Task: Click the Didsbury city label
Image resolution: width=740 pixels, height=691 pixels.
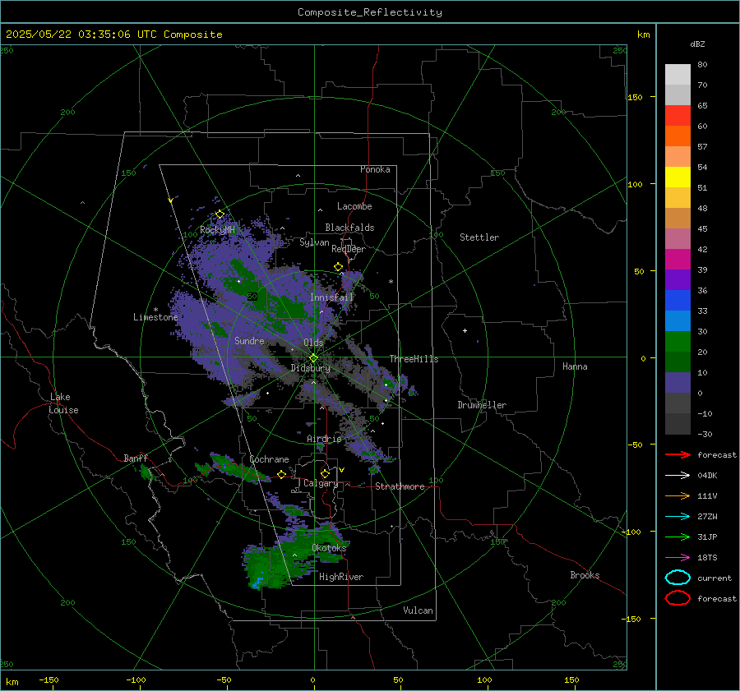Action: (310, 368)
